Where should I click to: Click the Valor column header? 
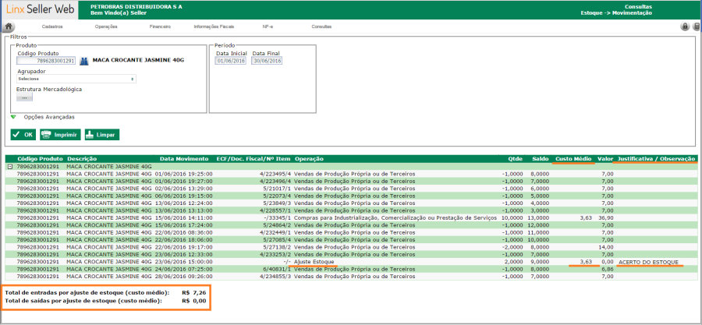coord(605,159)
